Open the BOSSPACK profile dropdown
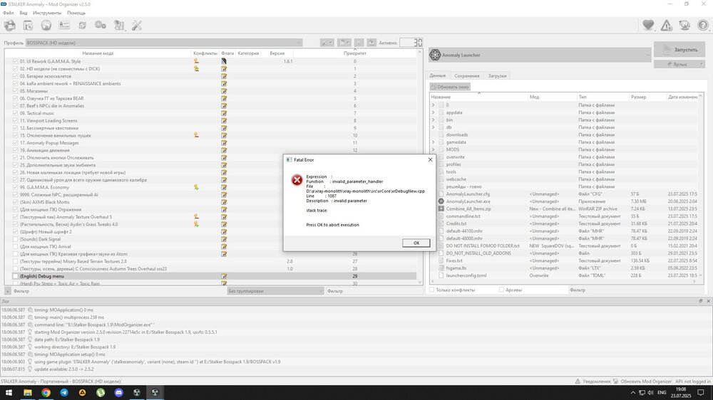Screen dimensions: 713x400 (164, 43)
